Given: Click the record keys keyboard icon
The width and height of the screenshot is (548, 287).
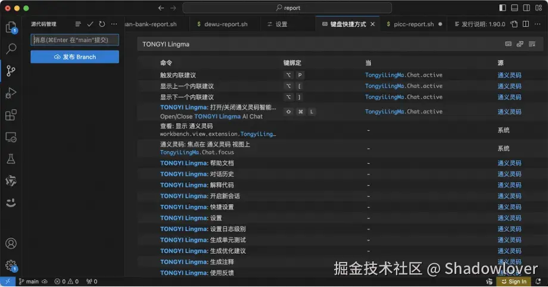Looking at the screenshot, I should [508, 44].
